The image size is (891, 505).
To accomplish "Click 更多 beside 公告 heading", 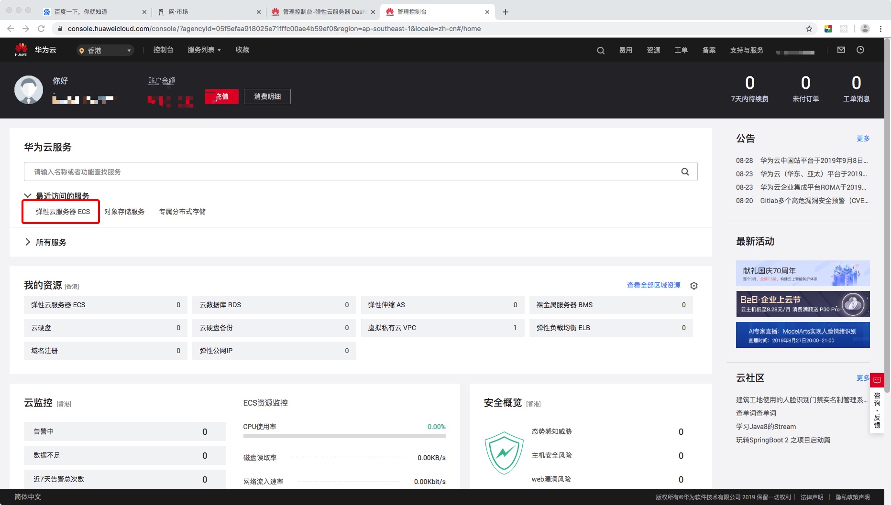I will [x=863, y=139].
